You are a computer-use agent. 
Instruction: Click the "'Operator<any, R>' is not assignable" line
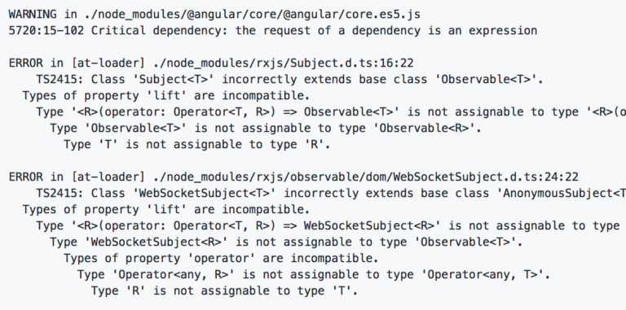[x=314, y=274]
